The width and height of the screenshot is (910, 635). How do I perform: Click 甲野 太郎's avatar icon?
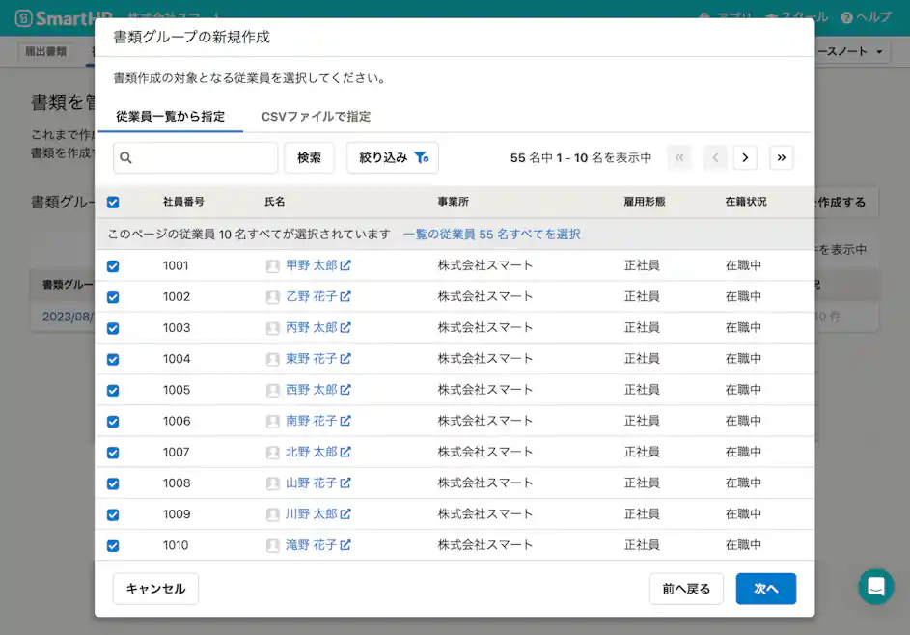(x=273, y=265)
